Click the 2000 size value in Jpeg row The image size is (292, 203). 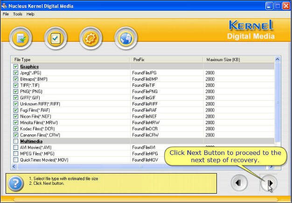click(x=210, y=73)
